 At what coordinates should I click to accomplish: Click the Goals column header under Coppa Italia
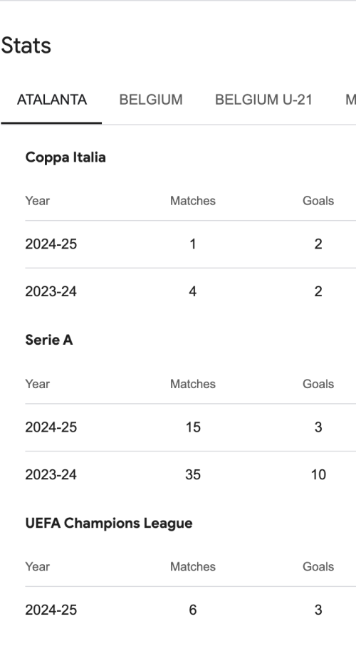pyautogui.click(x=318, y=201)
